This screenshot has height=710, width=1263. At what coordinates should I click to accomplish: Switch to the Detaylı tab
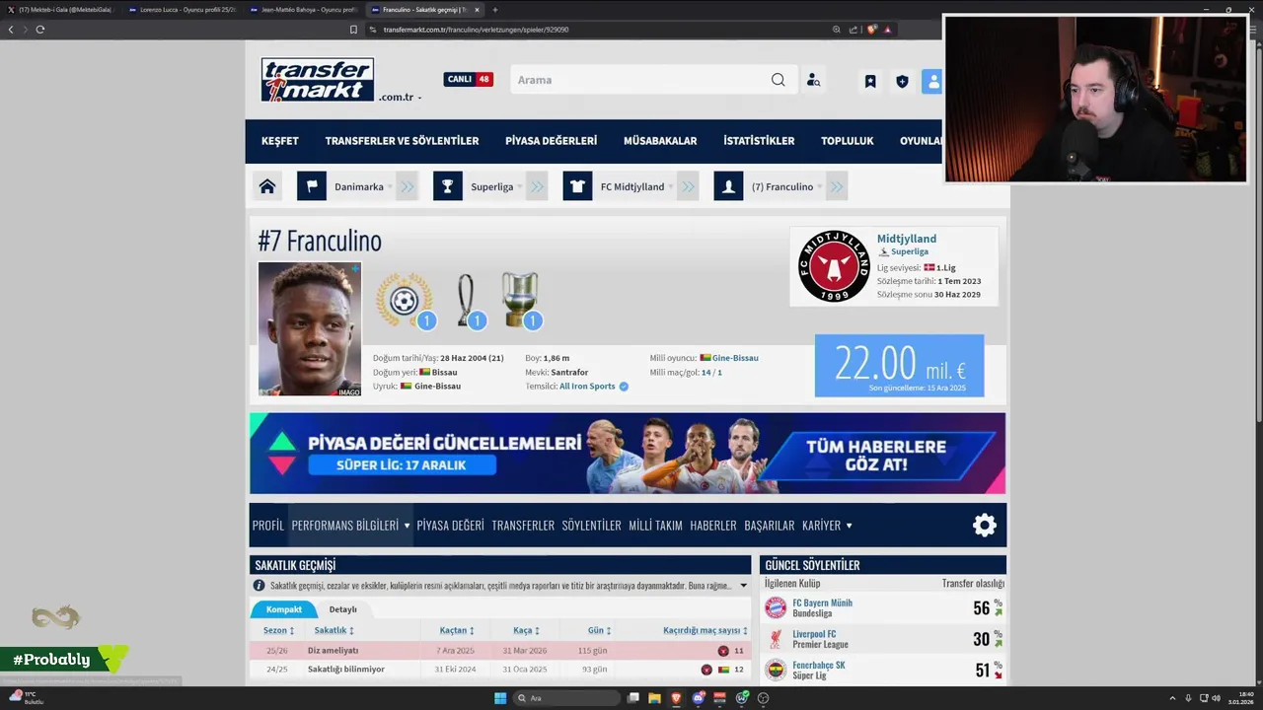tap(343, 609)
